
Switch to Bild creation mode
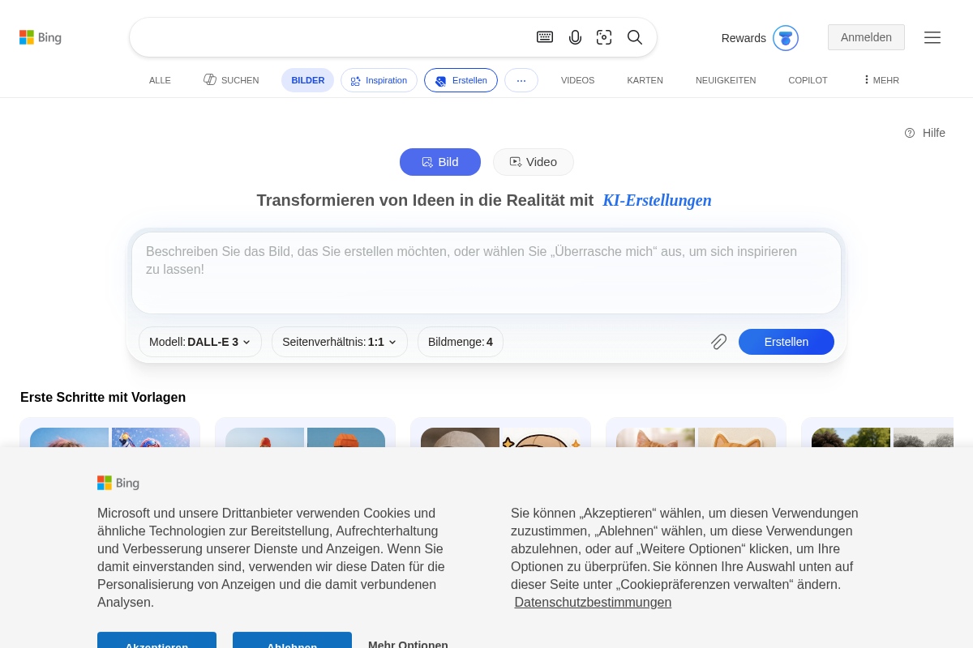[x=440, y=162]
